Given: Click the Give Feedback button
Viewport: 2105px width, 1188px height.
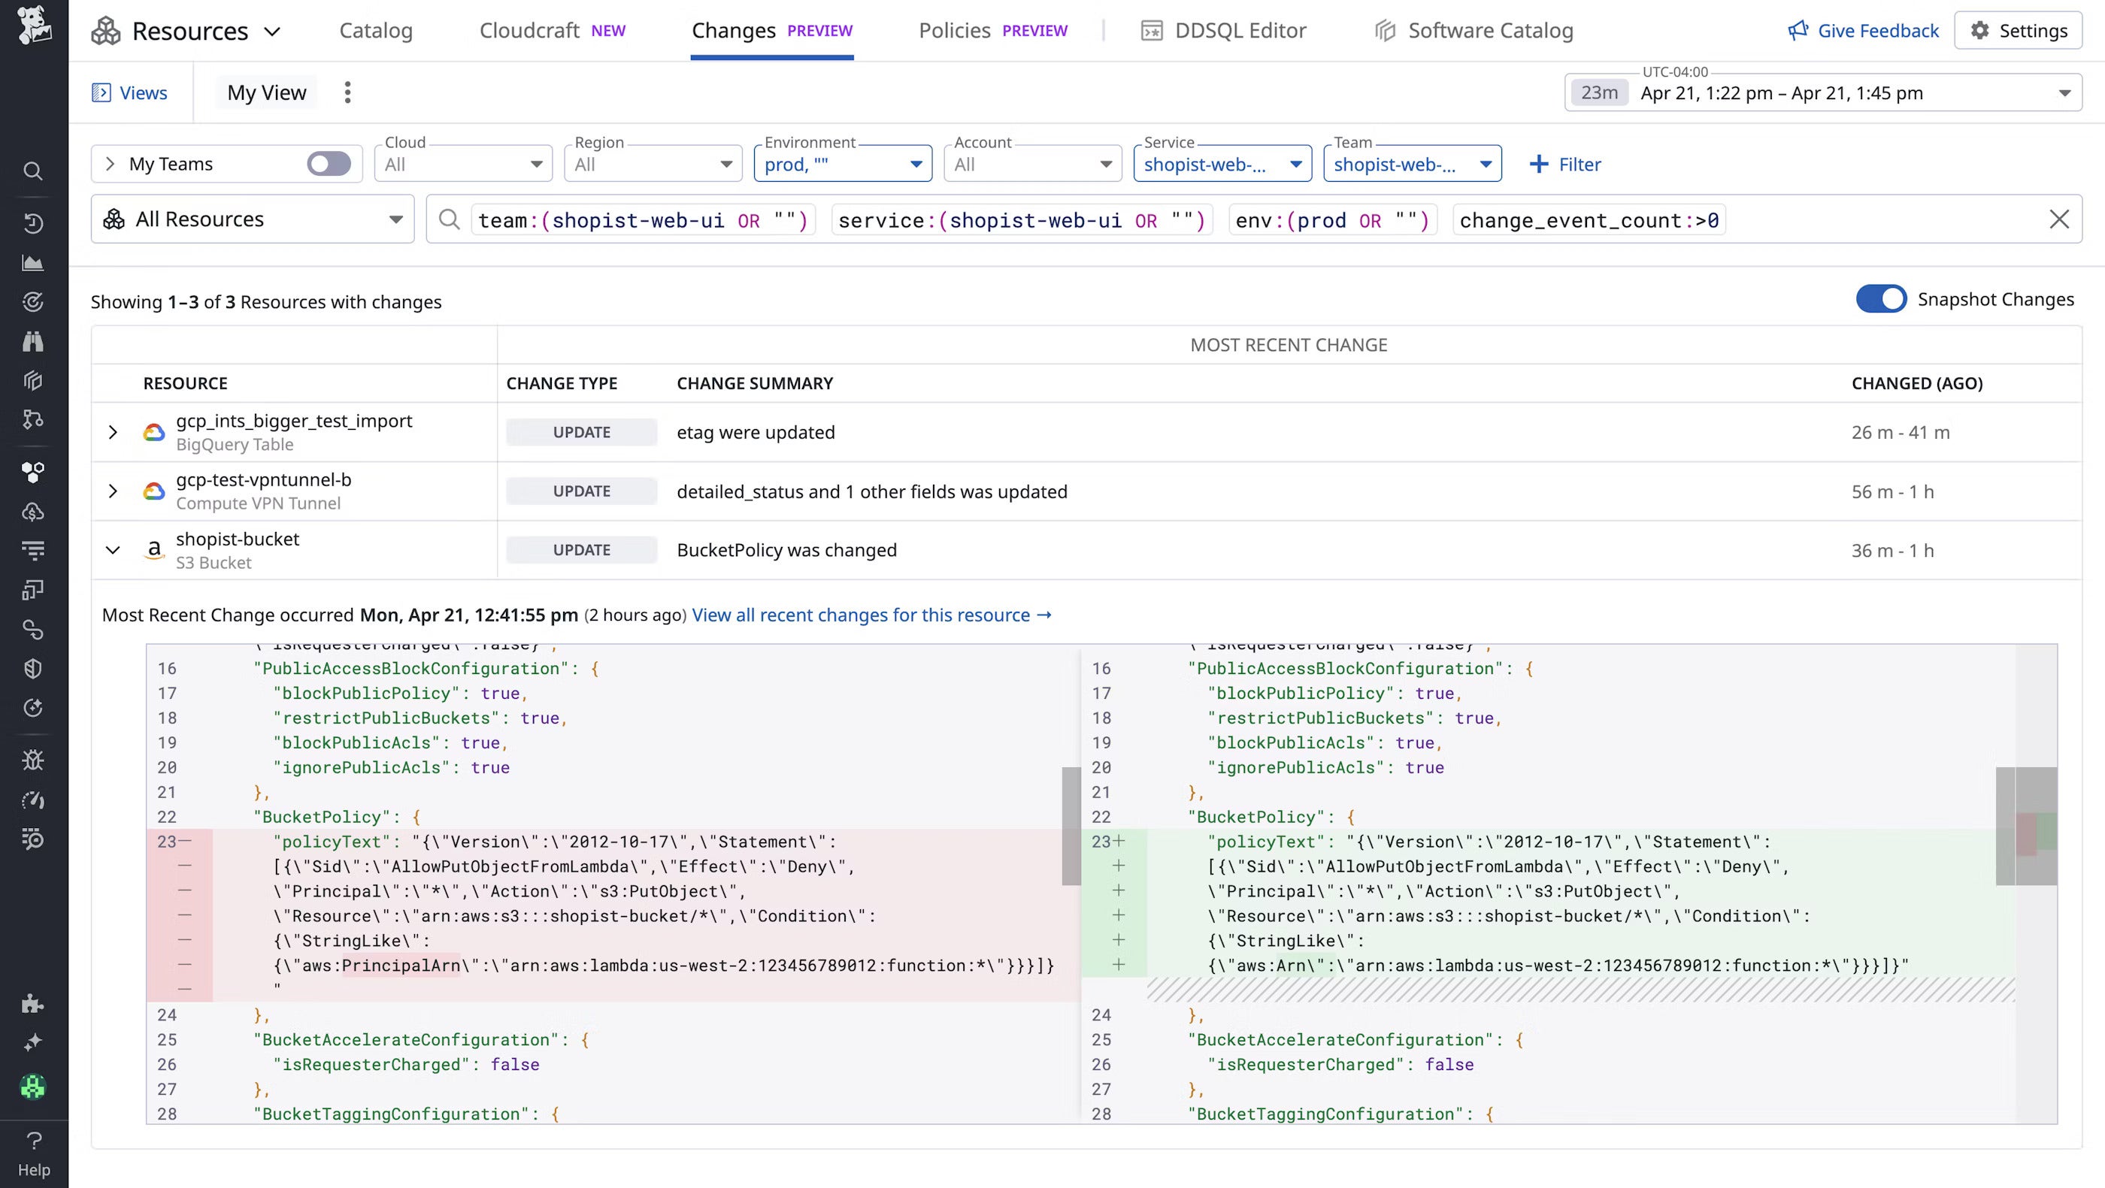Looking at the screenshot, I should pyautogui.click(x=1864, y=30).
